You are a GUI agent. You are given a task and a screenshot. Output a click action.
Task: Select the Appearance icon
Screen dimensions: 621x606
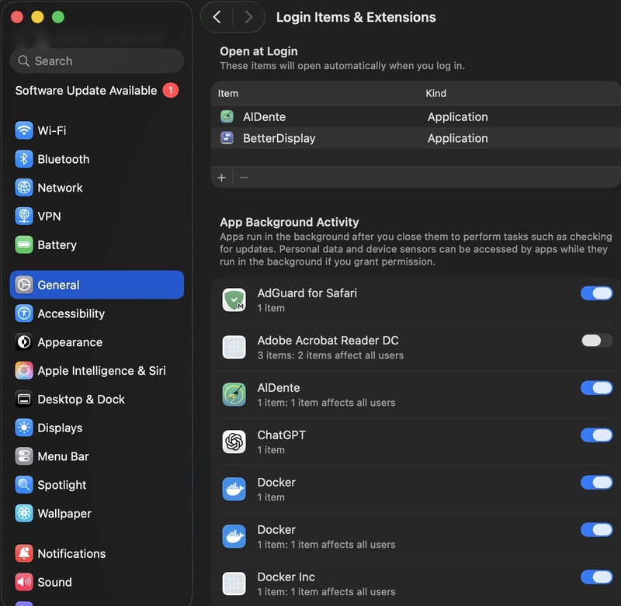(x=24, y=342)
